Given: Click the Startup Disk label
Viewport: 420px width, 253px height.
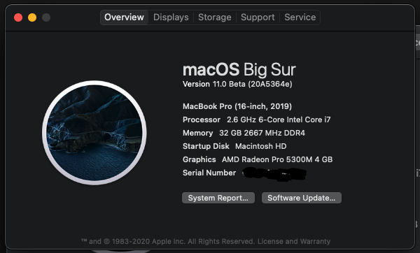Looking at the screenshot, I should (x=206, y=146).
